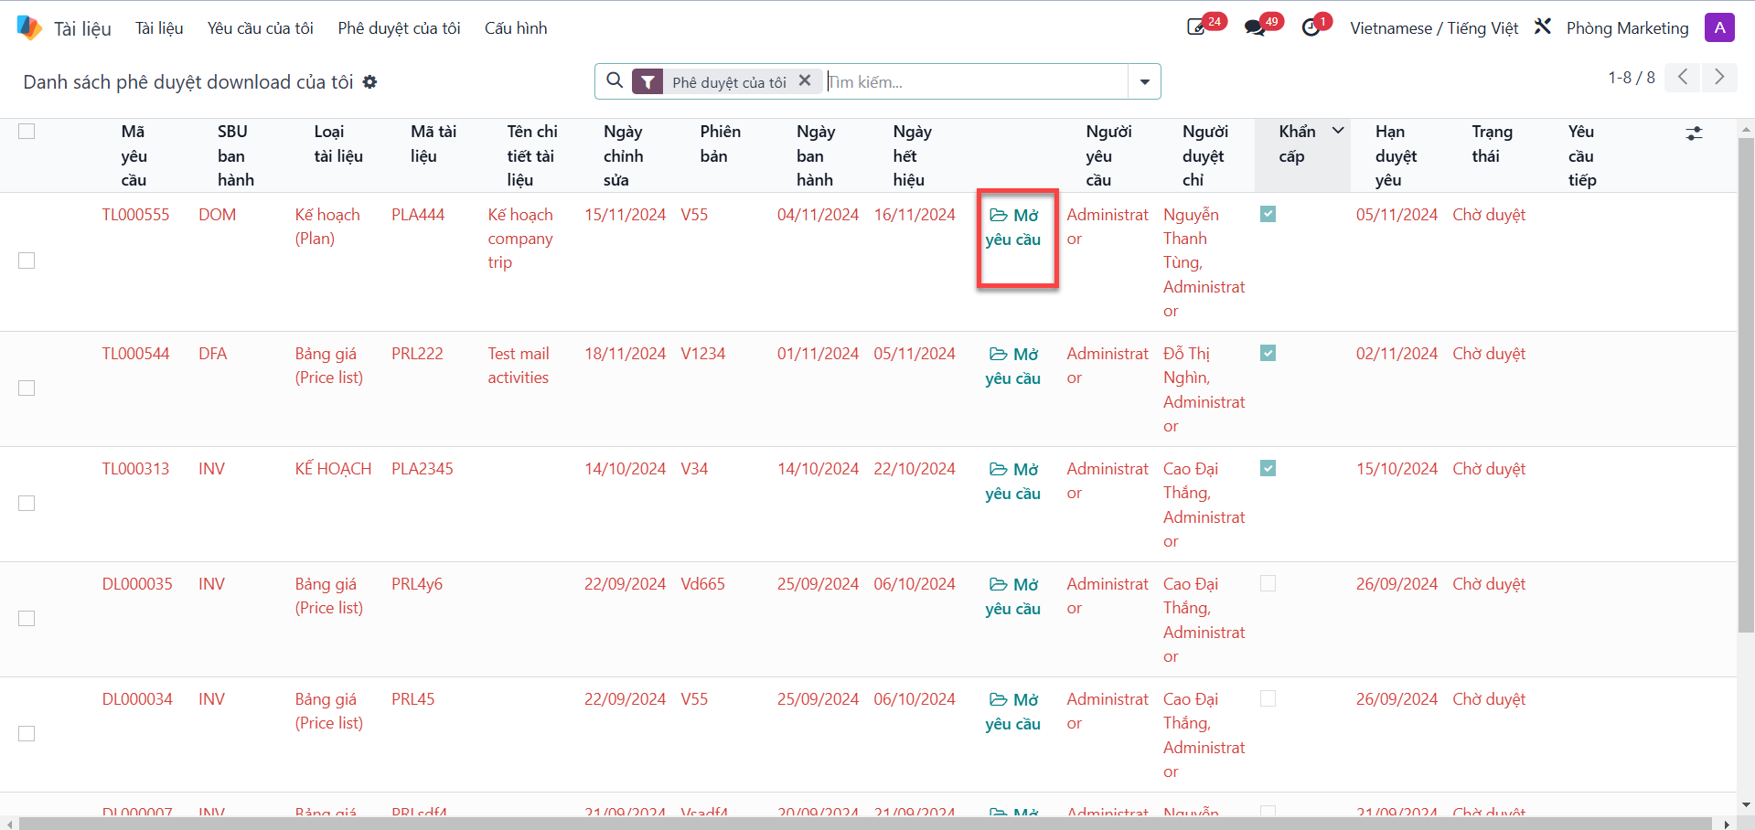Image resolution: width=1755 pixels, height=830 pixels.
Task: Click the search magnifier icon
Action: coord(615,81)
